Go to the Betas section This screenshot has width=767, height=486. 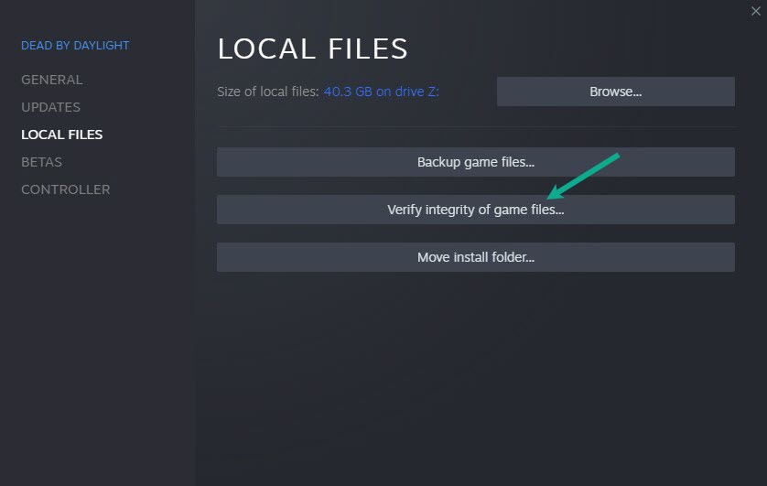pyautogui.click(x=41, y=162)
